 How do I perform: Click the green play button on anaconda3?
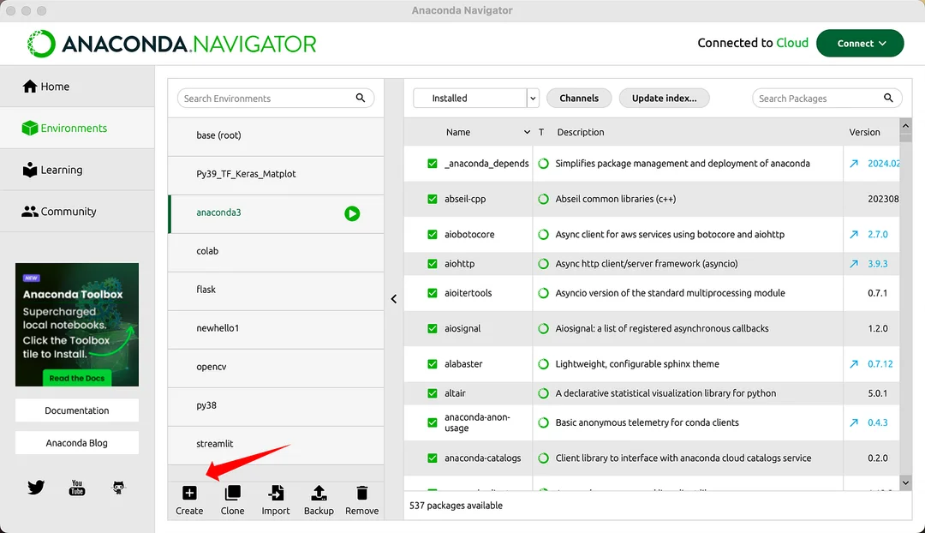(352, 213)
